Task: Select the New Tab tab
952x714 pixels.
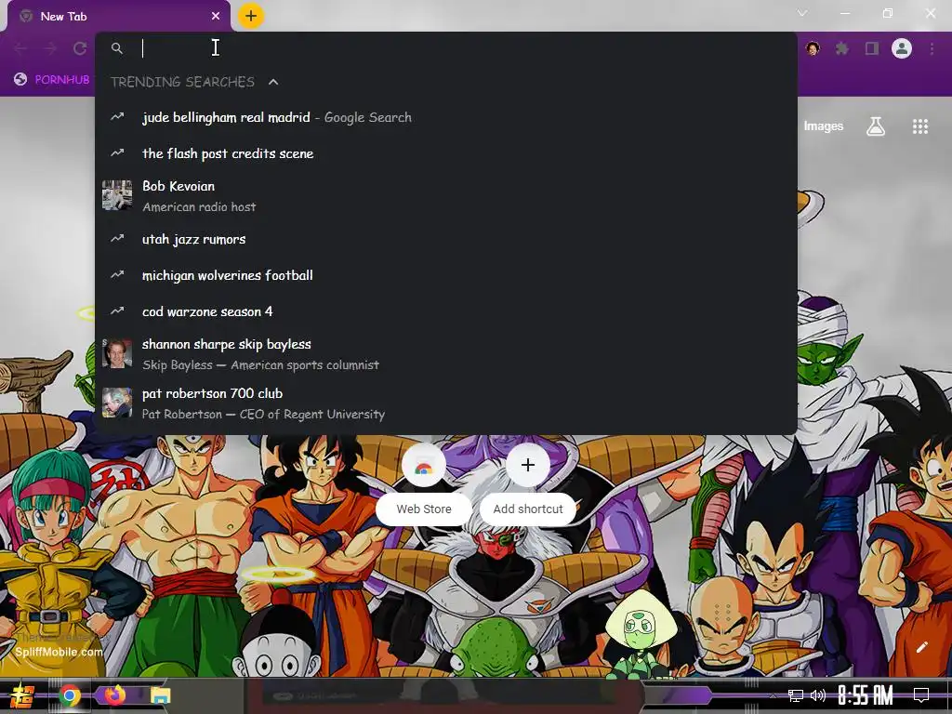Action: coord(118,17)
